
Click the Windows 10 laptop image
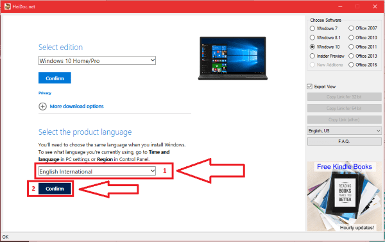[233, 58]
